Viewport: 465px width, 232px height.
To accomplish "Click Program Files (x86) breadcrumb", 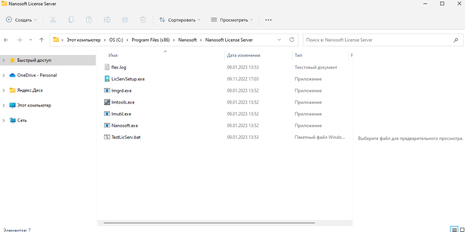I will click(151, 40).
